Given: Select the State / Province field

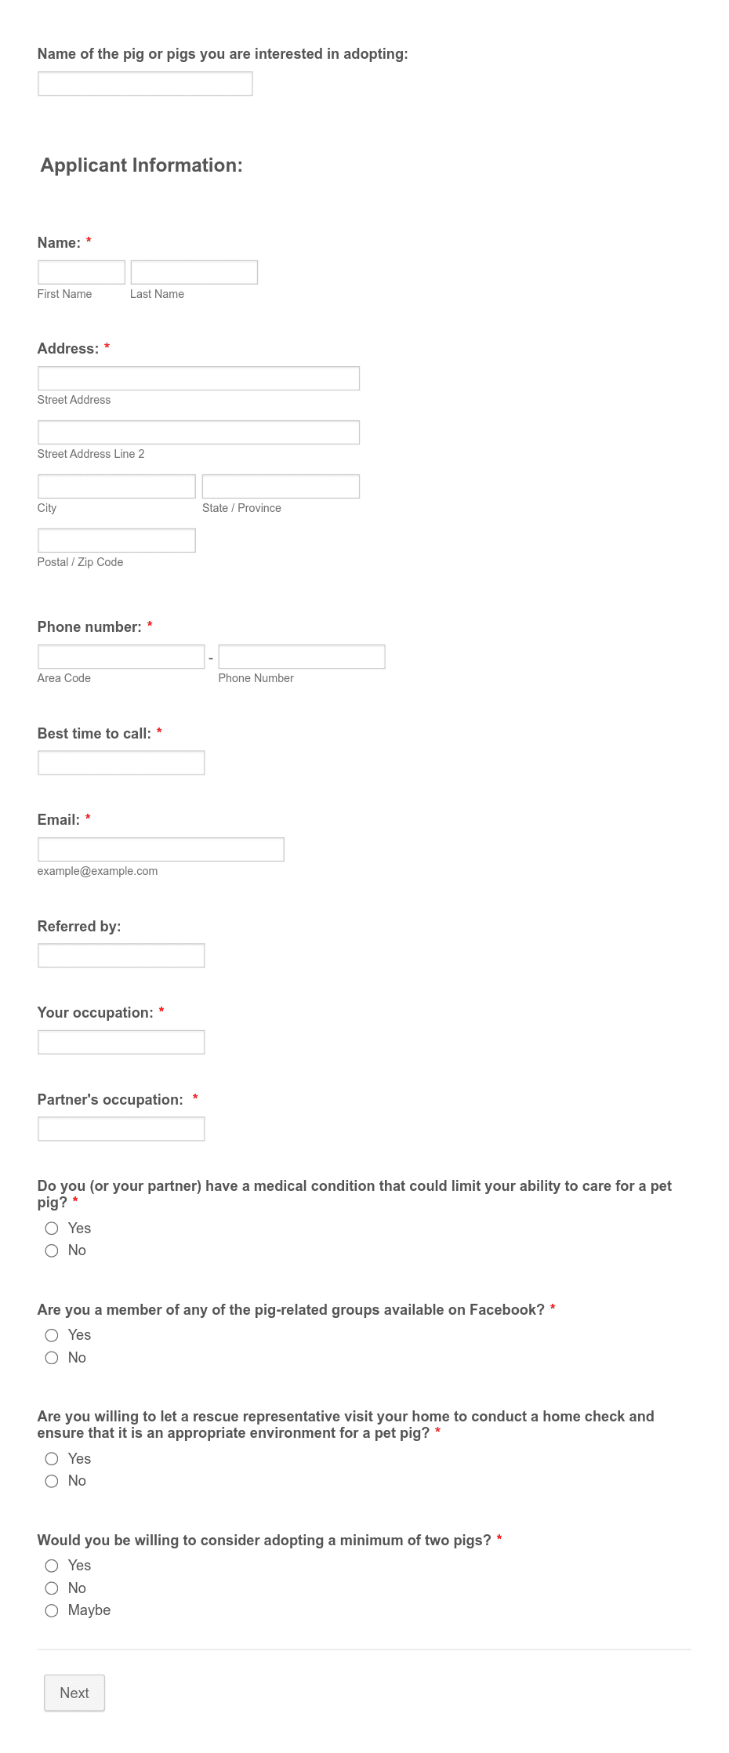Looking at the screenshot, I should pos(281,486).
